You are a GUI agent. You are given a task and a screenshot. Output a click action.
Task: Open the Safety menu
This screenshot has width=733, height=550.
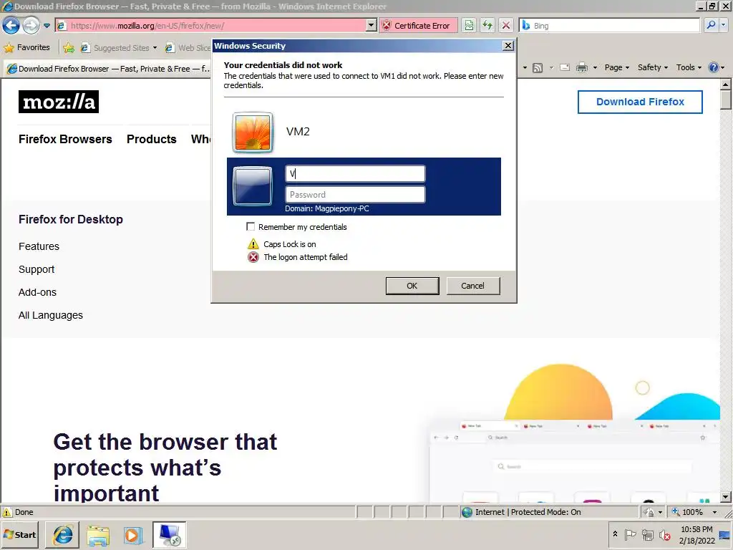pos(653,68)
